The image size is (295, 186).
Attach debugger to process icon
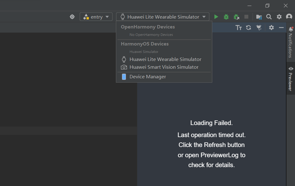pyautogui.click(x=236, y=17)
